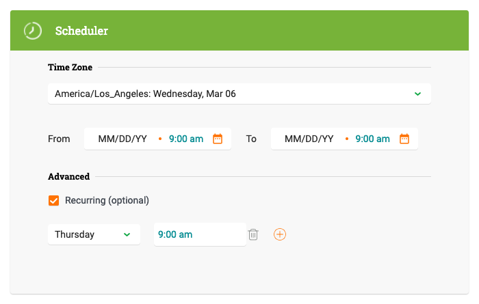This screenshot has height=304, width=479.
Task: Click the Time Zone section heading
Action: 70,68
